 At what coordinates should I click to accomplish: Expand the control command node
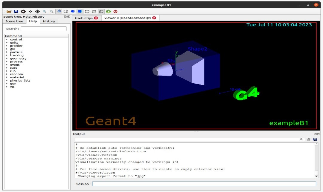coord(7,39)
